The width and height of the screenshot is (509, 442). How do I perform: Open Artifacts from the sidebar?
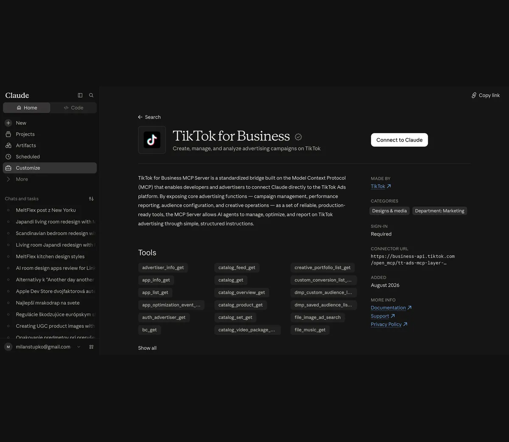[x=50, y=145]
